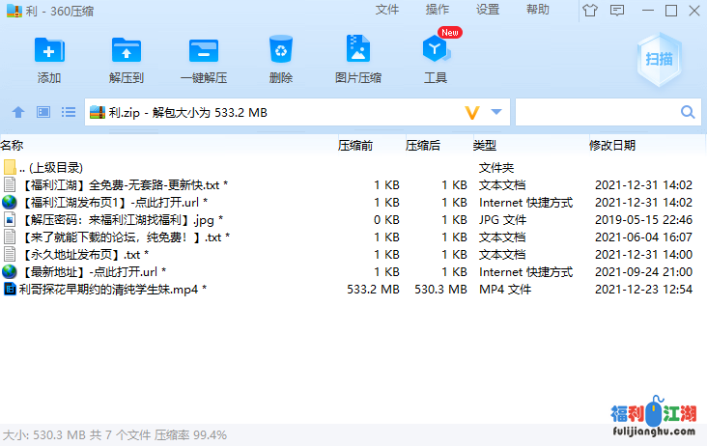
Task: Sort files by the 名称 column header
Action: point(13,146)
